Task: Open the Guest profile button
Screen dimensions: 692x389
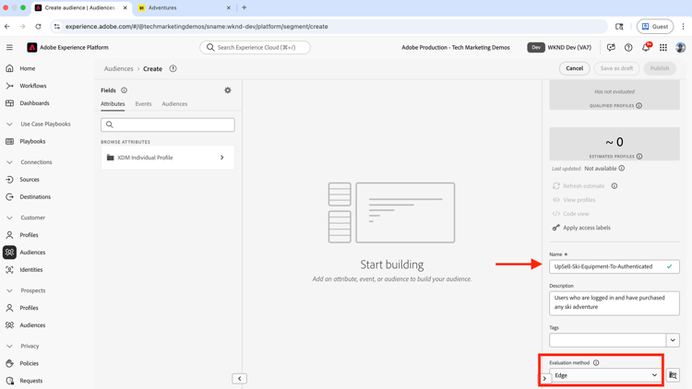Action: point(655,27)
